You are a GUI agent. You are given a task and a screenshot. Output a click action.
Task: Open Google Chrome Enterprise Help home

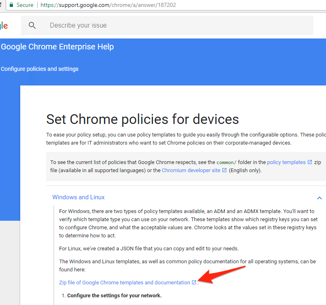coord(58,47)
